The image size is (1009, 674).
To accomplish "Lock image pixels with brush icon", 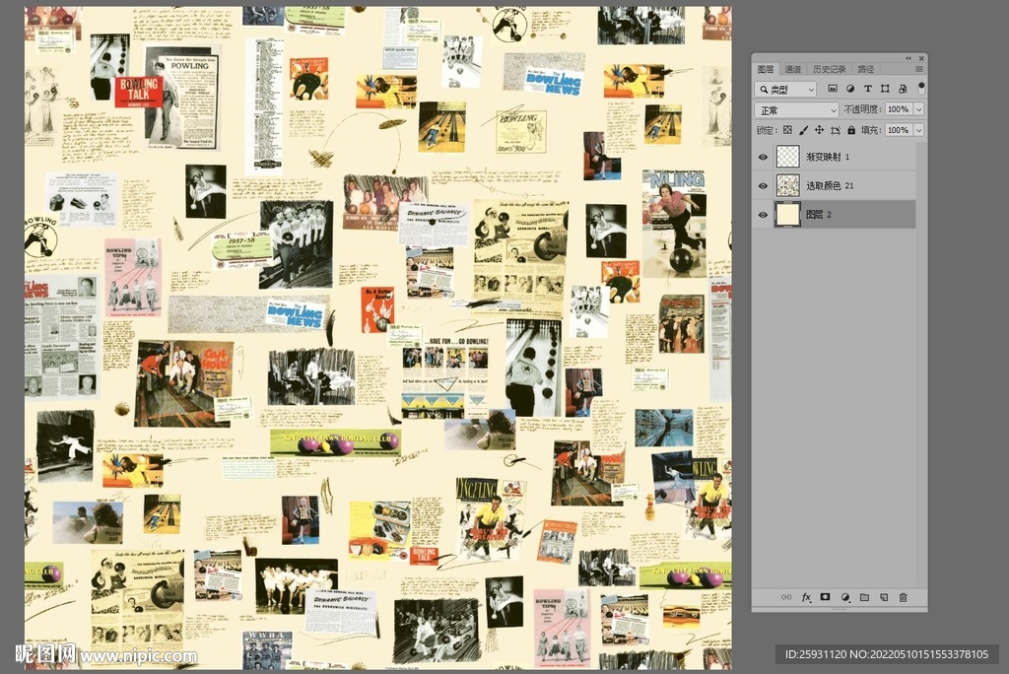I will (803, 130).
